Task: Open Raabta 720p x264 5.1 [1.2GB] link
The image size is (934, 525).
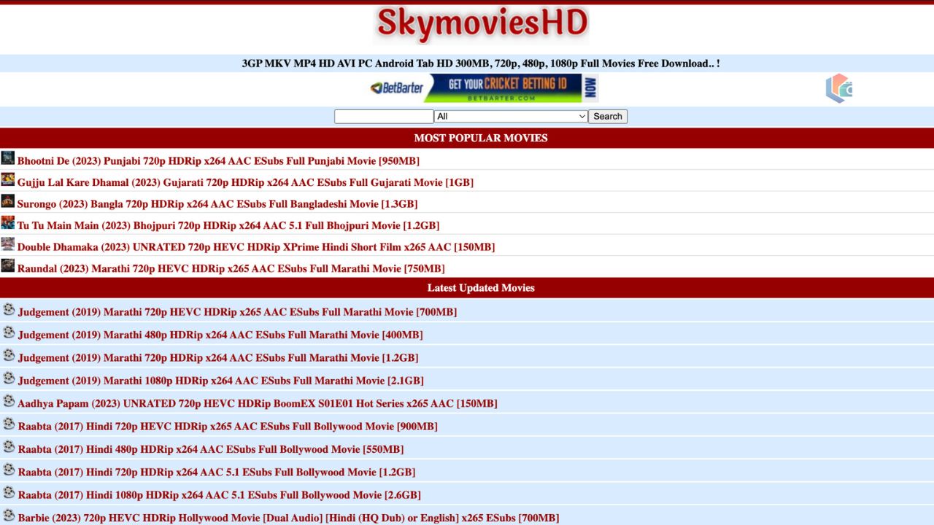Action: (217, 472)
